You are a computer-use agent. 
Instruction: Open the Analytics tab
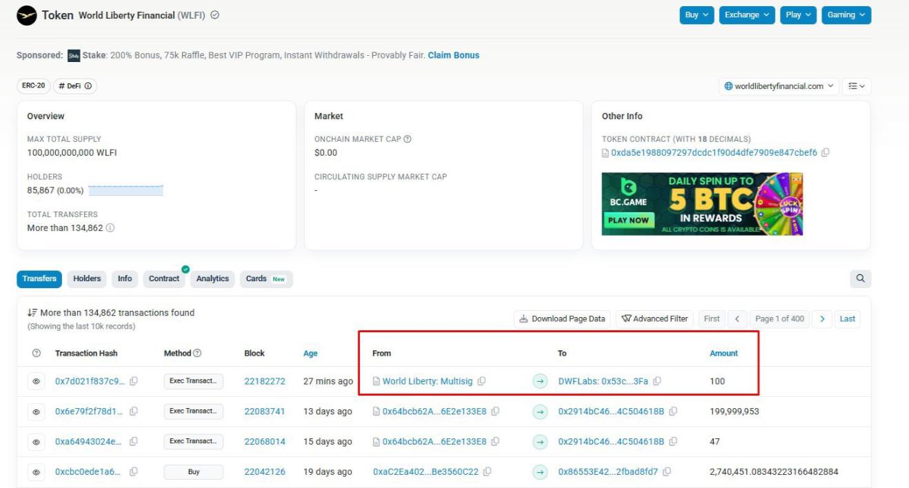coord(212,278)
